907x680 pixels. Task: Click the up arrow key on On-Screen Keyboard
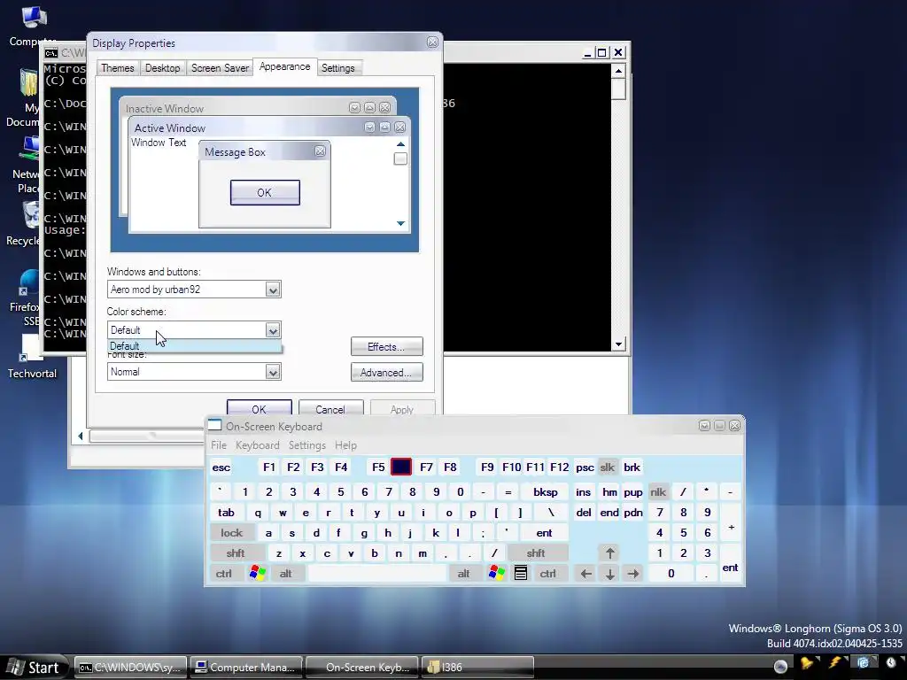pos(609,552)
